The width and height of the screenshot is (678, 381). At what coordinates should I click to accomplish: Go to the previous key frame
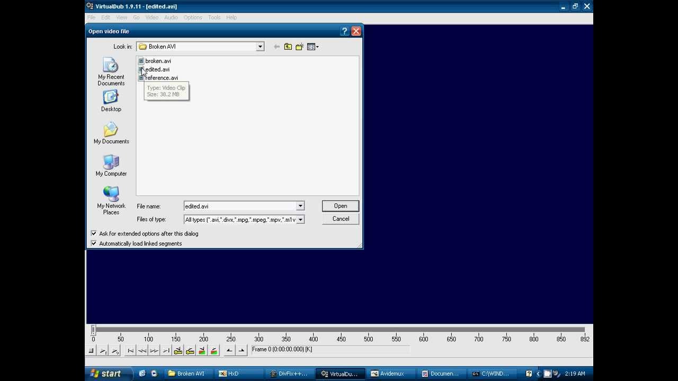click(178, 350)
